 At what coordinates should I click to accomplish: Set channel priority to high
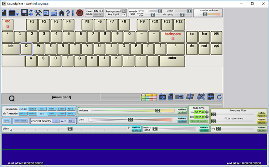[71, 121]
